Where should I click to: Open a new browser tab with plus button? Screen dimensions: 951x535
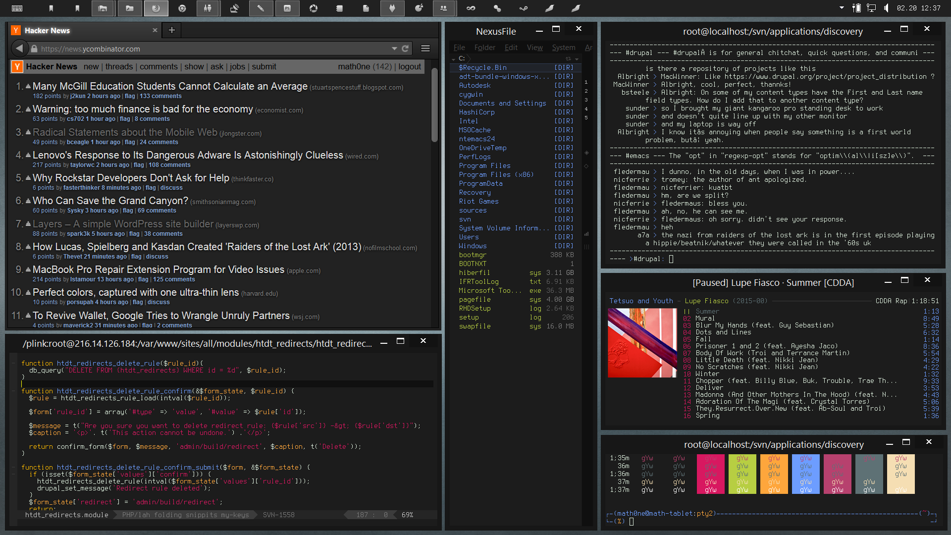[172, 30]
